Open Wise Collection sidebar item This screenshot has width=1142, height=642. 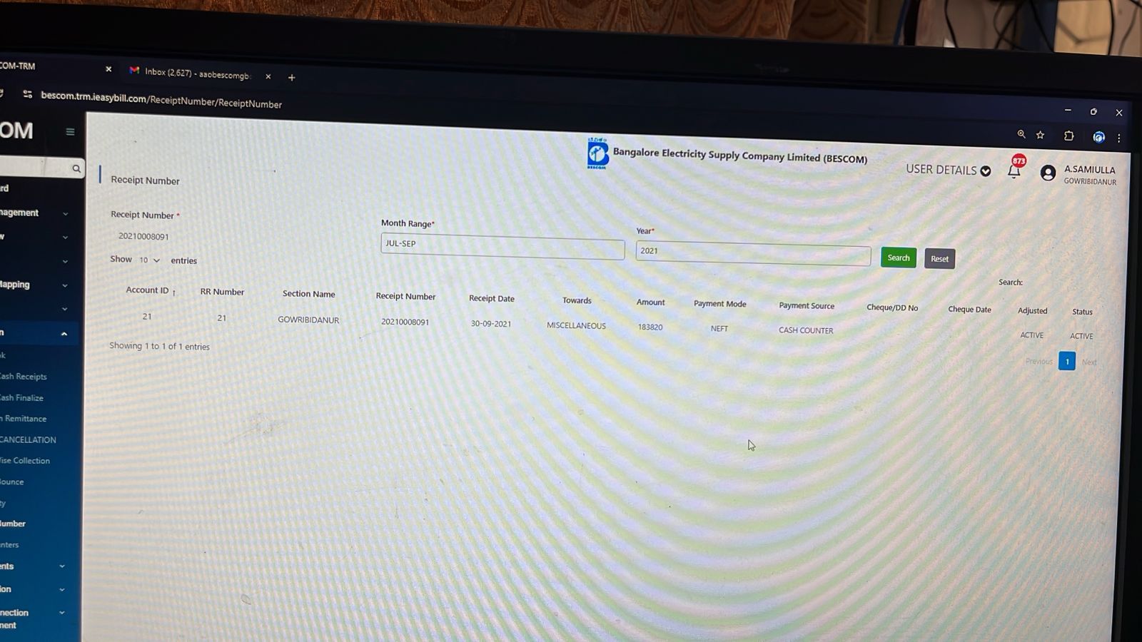(25, 461)
